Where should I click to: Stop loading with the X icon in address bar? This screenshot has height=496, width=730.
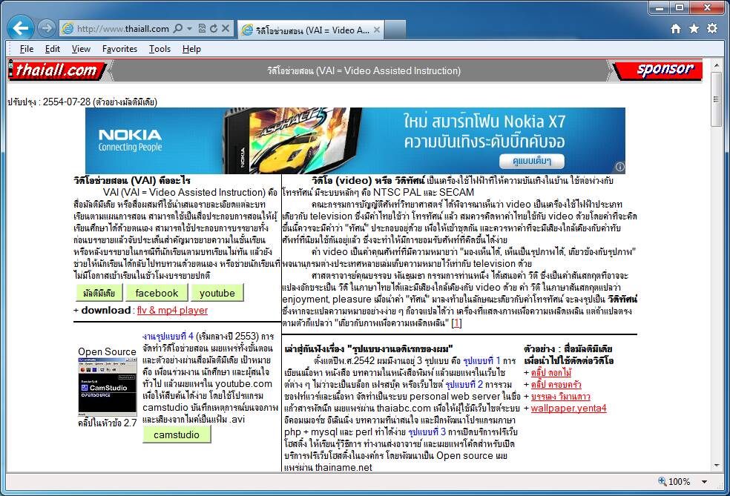coord(225,29)
